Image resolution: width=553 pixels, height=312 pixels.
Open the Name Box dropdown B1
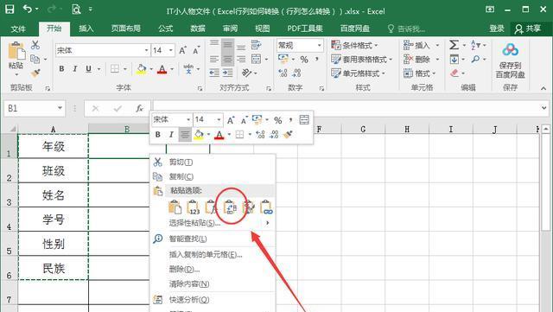click(60, 108)
